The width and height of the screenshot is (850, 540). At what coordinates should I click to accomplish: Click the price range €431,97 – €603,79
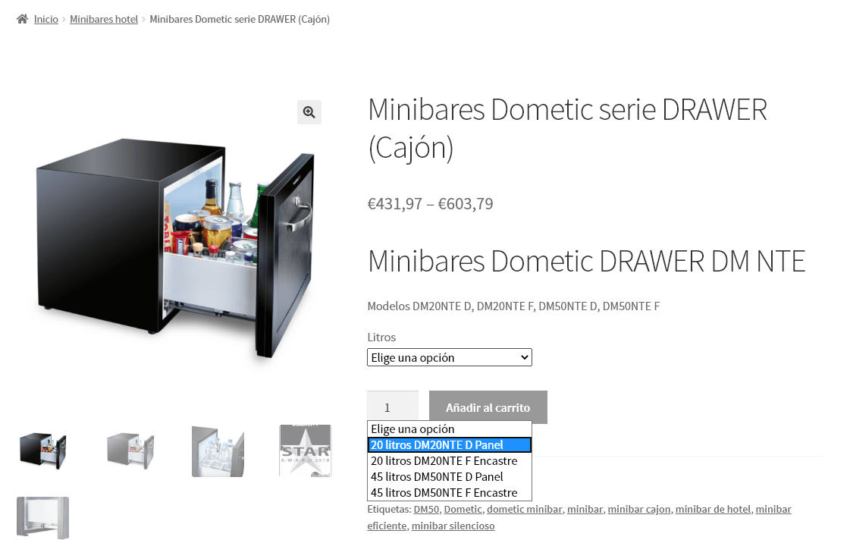point(431,204)
